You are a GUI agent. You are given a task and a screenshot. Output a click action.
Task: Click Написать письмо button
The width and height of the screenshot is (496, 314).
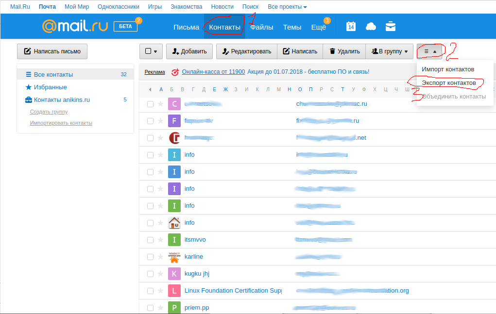tap(52, 51)
